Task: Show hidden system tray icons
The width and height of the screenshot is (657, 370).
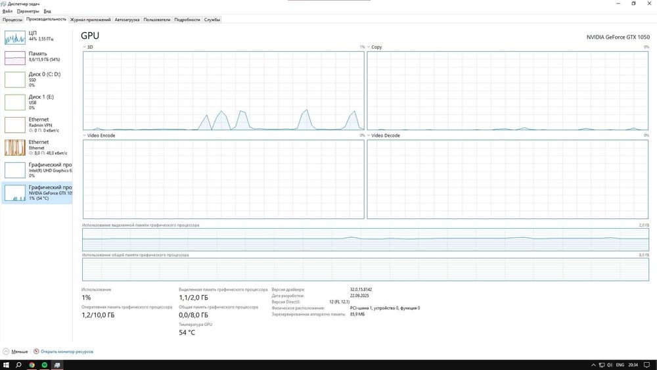Action: coord(593,365)
